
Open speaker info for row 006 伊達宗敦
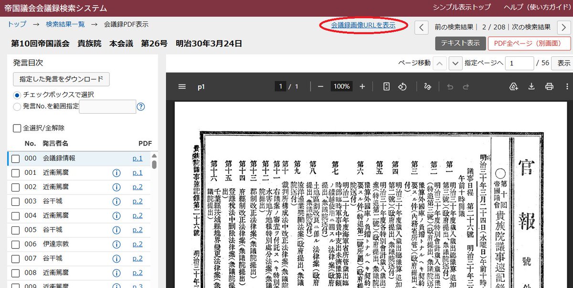pyautogui.click(x=116, y=244)
